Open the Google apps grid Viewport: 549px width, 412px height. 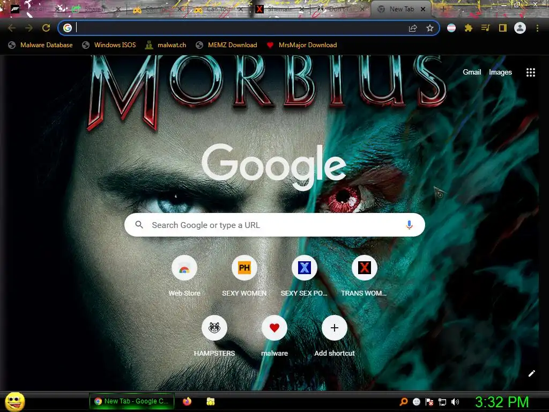531,72
